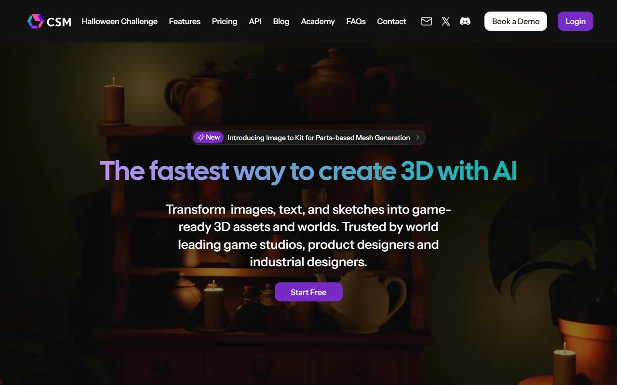Viewport: 617px width, 385px height.
Task: Click the 'fastest way to create 3D' headline
Action: (308, 171)
